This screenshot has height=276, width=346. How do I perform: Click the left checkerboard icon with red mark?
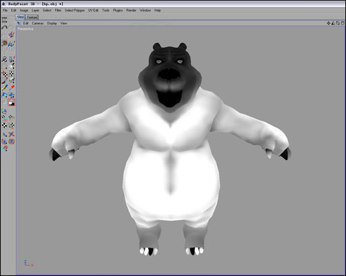pyautogui.click(x=4, y=118)
